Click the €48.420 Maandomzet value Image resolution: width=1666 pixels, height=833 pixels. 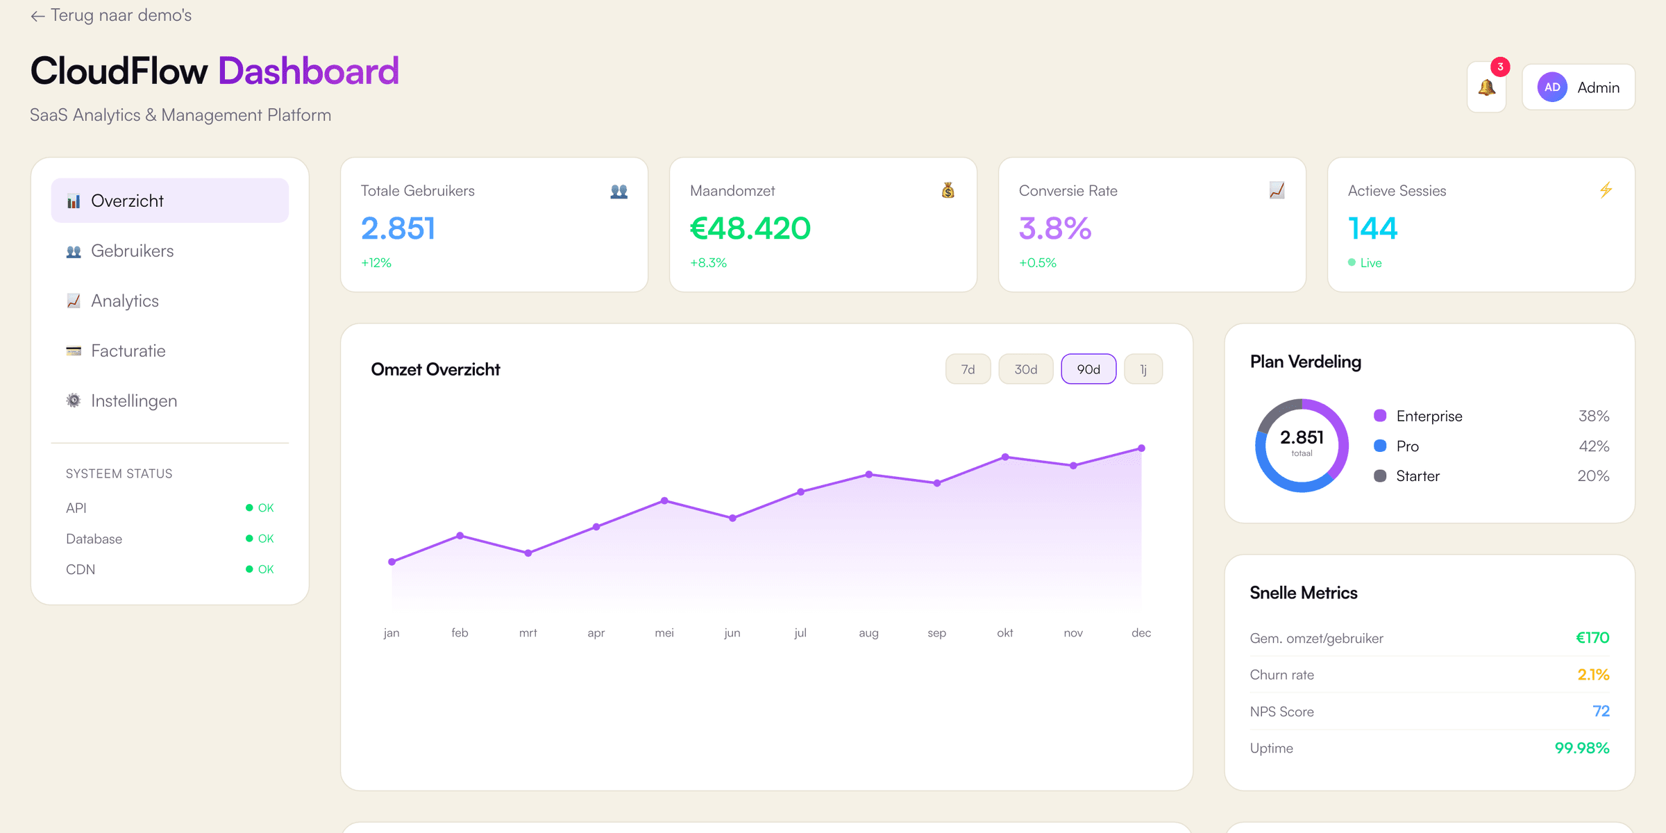pyautogui.click(x=750, y=228)
